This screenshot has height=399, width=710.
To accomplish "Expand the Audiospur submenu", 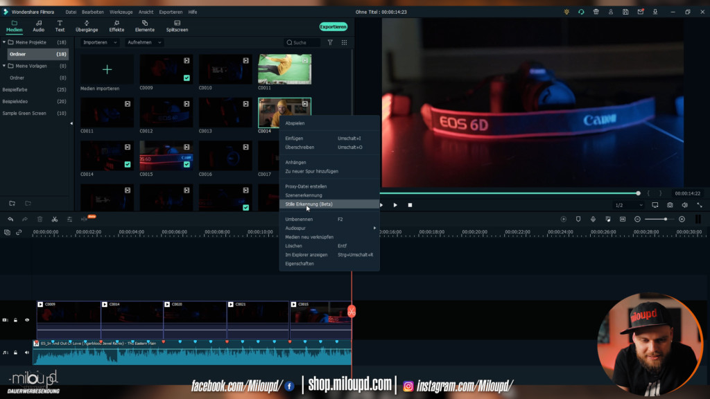I will point(329,228).
